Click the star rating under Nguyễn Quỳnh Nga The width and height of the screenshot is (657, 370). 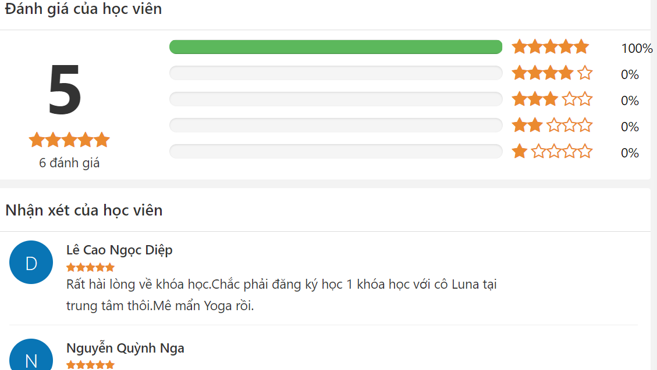(x=90, y=365)
